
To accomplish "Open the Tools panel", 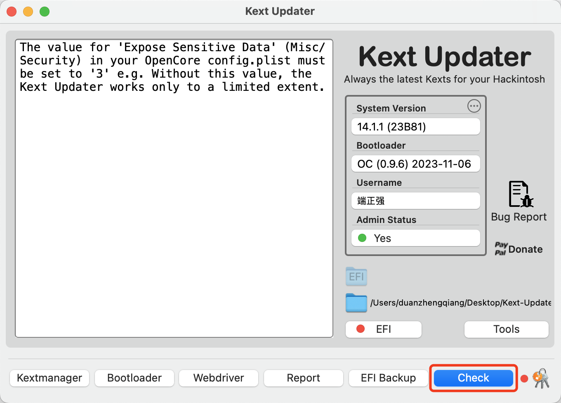I will pos(506,329).
